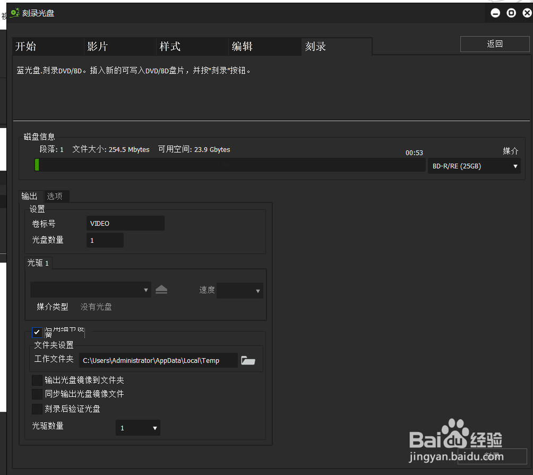This screenshot has width=533, height=475.
Task: Click the 返回 button
Action: click(494, 44)
